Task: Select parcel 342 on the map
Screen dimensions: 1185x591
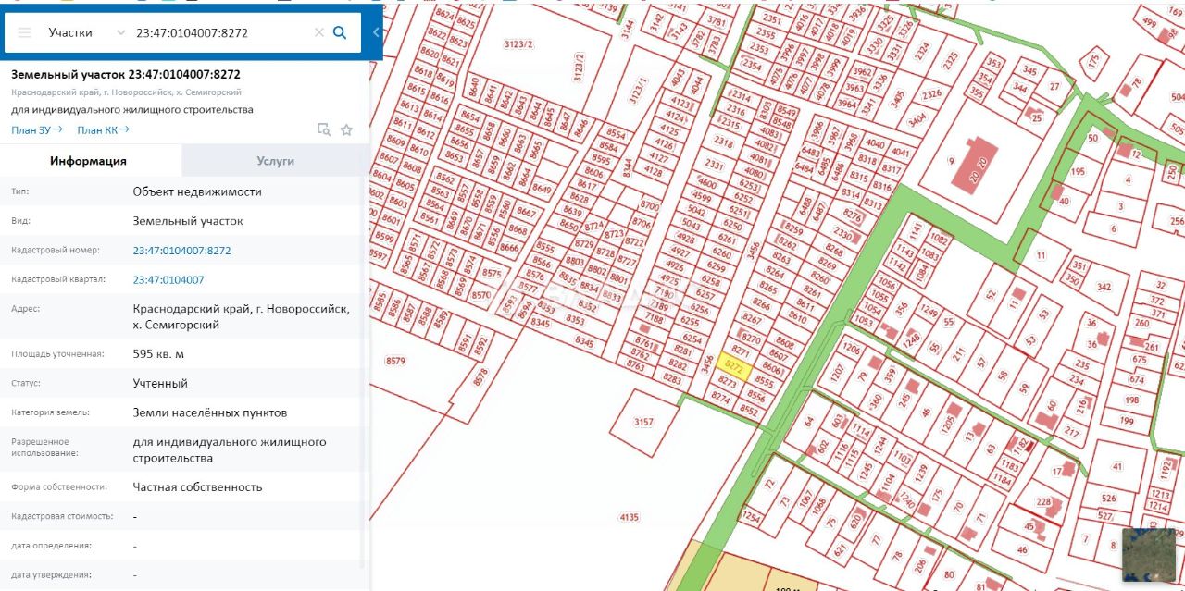Action: pos(1104,288)
